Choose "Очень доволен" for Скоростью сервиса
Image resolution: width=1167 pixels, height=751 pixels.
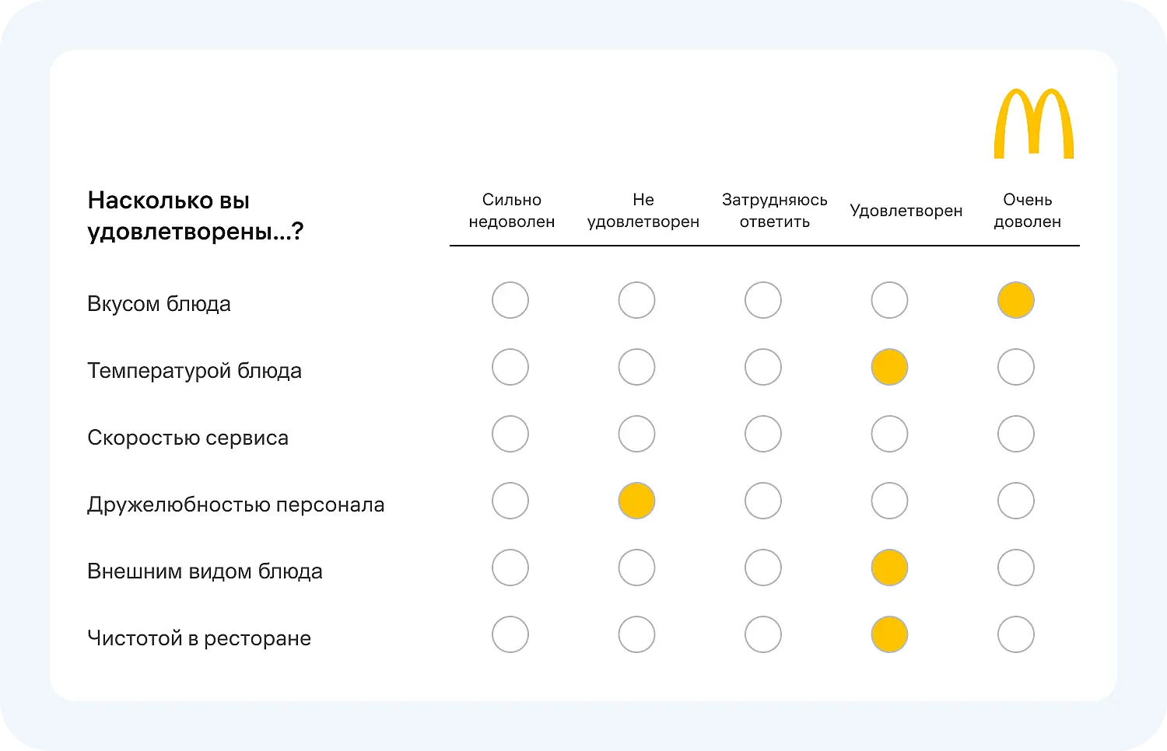point(1015,434)
